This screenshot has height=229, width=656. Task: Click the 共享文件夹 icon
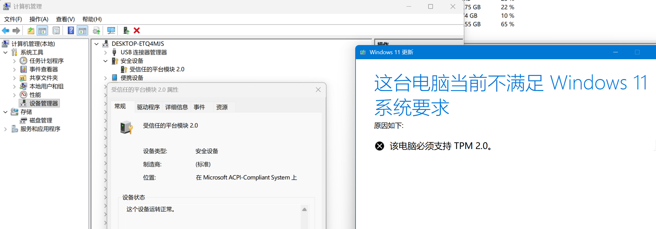click(x=23, y=78)
